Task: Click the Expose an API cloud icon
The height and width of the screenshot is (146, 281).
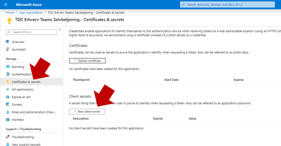Action: pos(8,97)
